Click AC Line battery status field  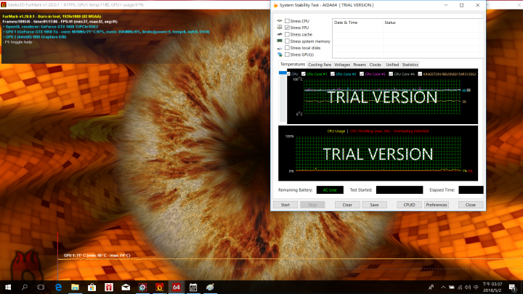click(x=330, y=190)
